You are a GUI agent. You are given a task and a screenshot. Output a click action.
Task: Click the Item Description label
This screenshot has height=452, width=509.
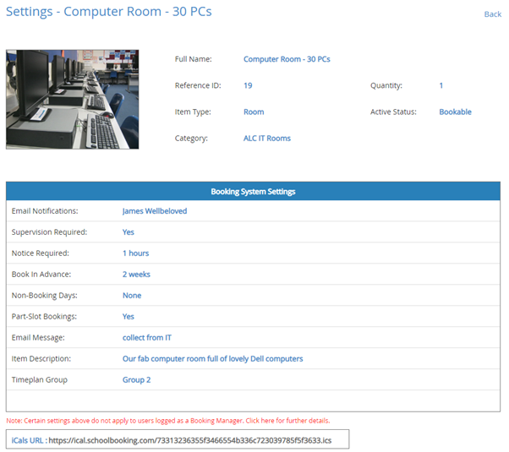pyautogui.click(x=41, y=358)
